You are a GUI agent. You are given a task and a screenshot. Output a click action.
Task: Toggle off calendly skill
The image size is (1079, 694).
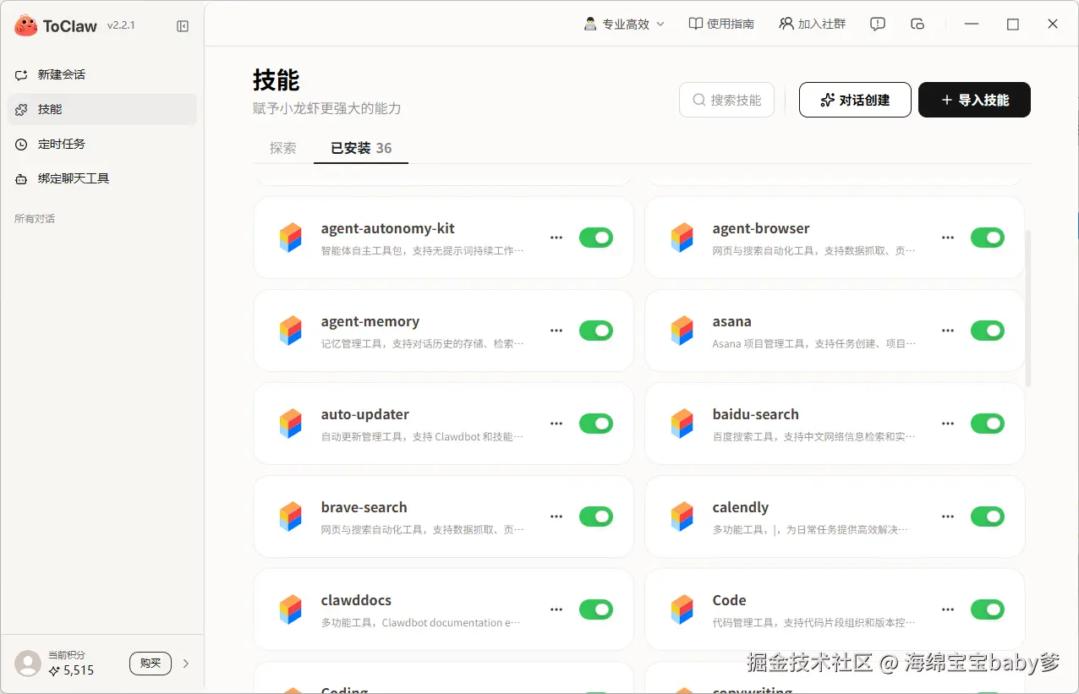[988, 516]
